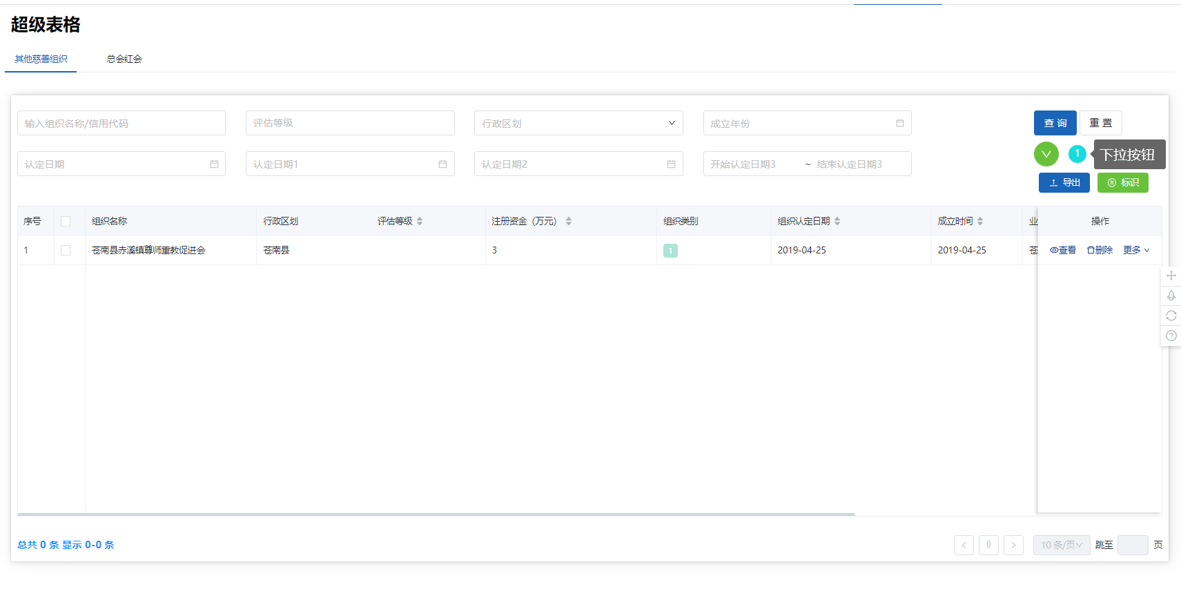
Task: Check the checkbox for row 1
Action: click(x=66, y=250)
